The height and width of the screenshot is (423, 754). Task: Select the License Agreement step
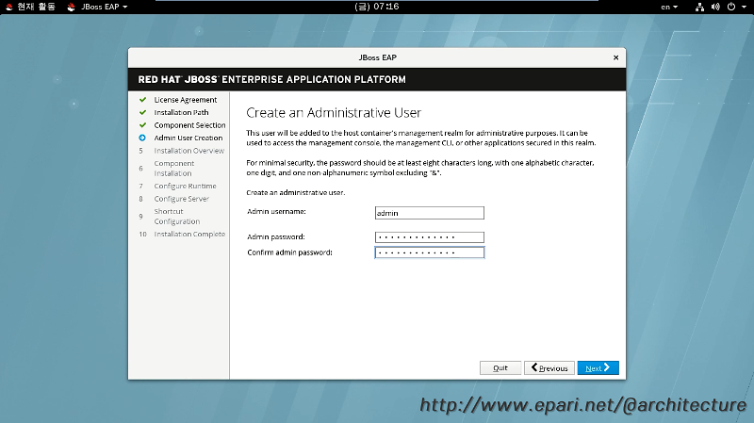tap(185, 100)
